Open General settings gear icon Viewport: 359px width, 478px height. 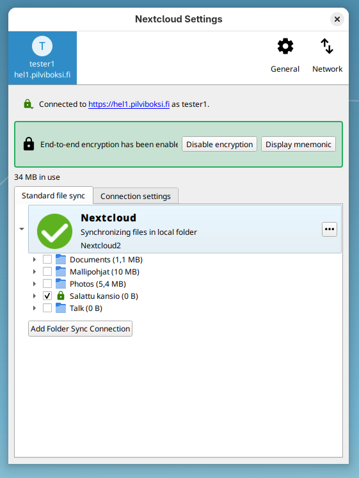[285, 46]
